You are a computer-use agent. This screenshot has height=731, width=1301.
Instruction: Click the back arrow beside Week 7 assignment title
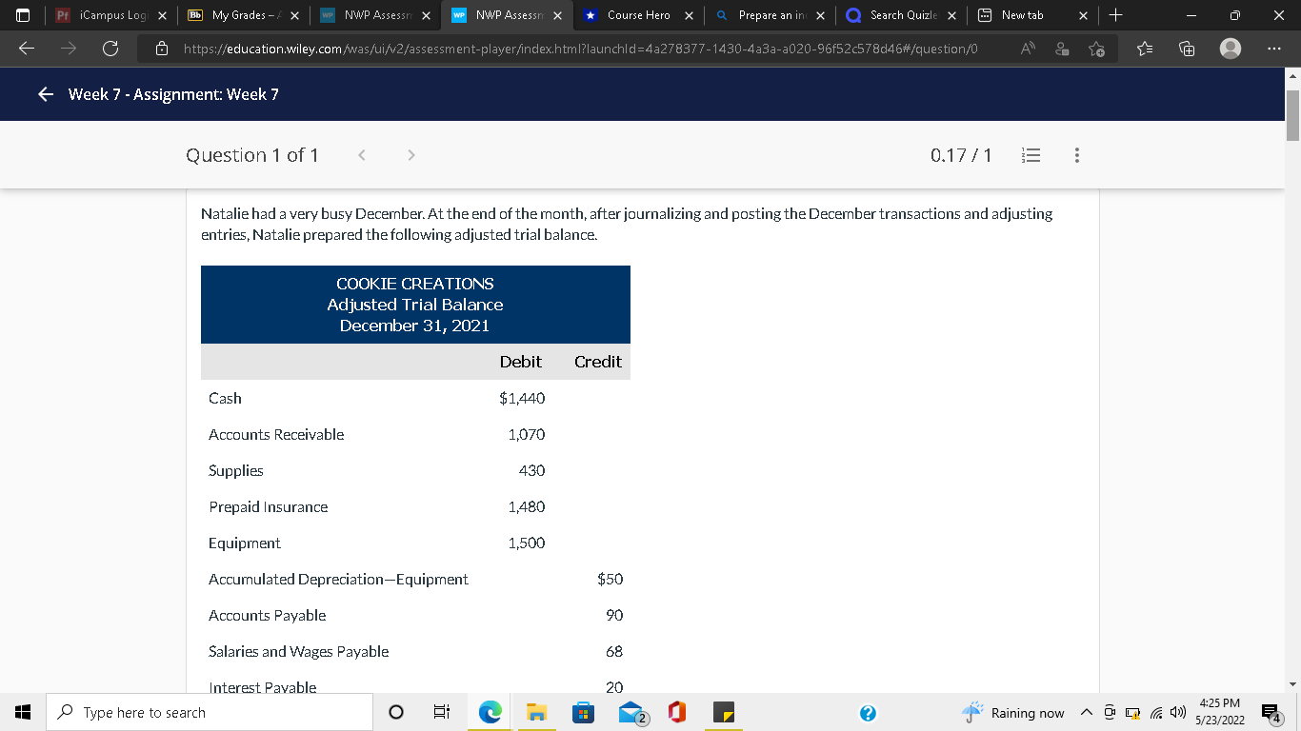[x=45, y=94]
